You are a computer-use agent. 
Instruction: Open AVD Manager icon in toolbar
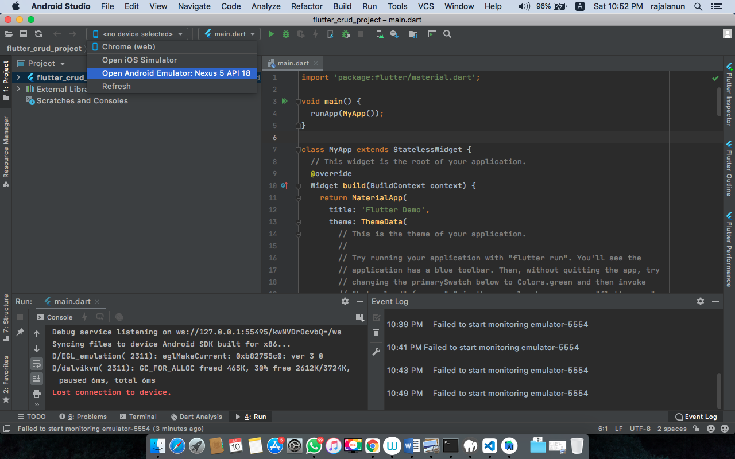pos(380,34)
